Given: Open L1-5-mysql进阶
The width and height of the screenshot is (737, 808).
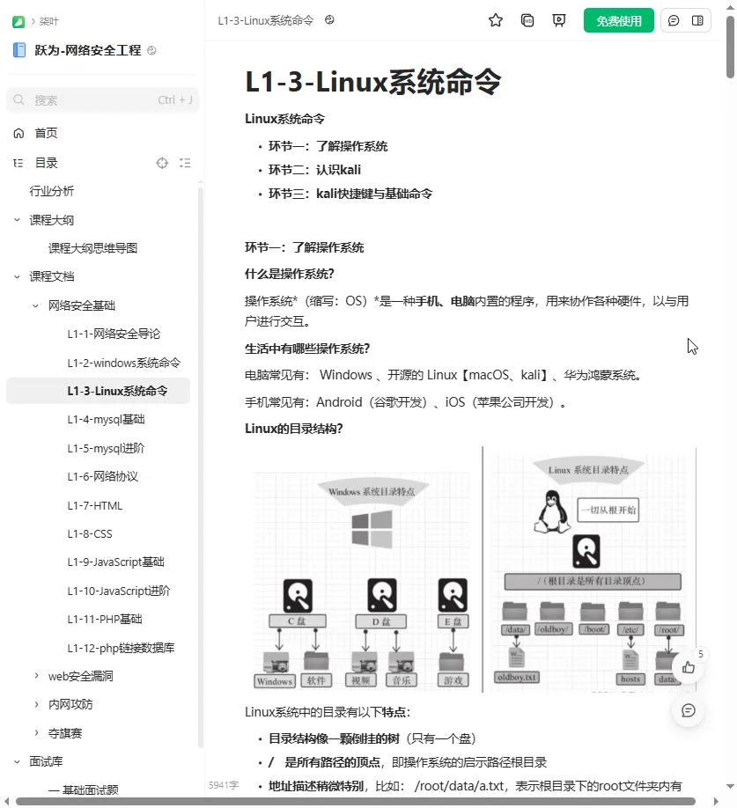Looking at the screenshot, I should [x=107, y=448].
